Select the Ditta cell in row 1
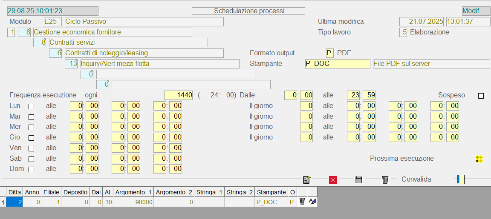Screen dimensions: 491x219 (15, 202)
